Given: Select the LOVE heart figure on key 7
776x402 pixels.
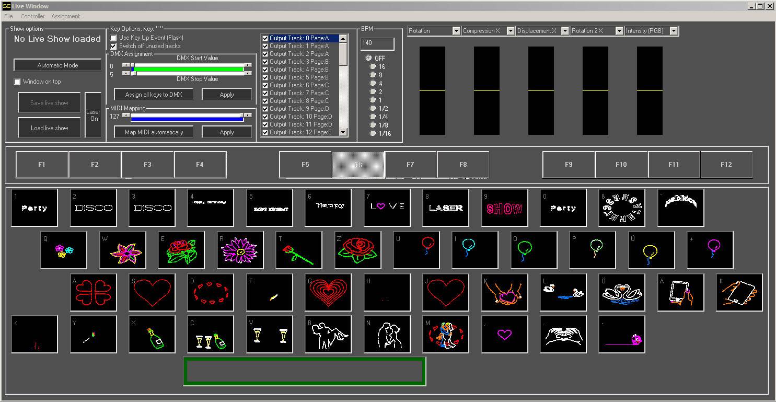Looking at the screenshot, I should click(x=387, y=208).
